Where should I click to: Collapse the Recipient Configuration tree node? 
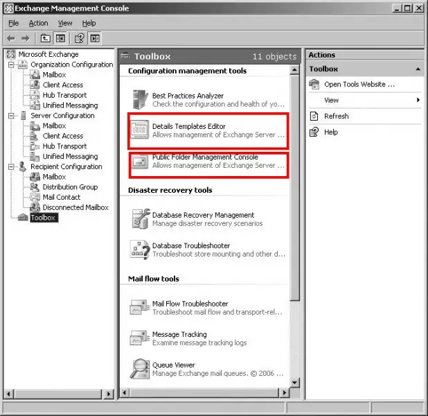pyautogui.click(x=11, y=166)
